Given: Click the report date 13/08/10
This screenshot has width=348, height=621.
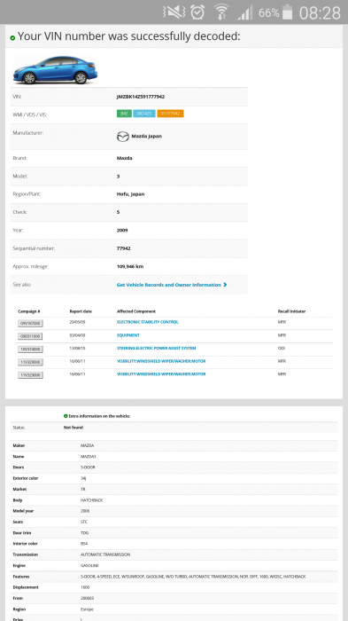Looking at the screenshot, I should click(x=78, y=348).
